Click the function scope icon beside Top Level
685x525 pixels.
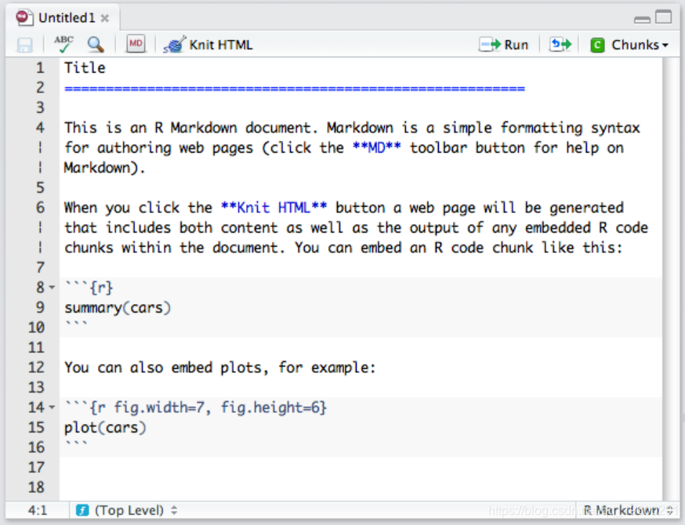(82, 510)
